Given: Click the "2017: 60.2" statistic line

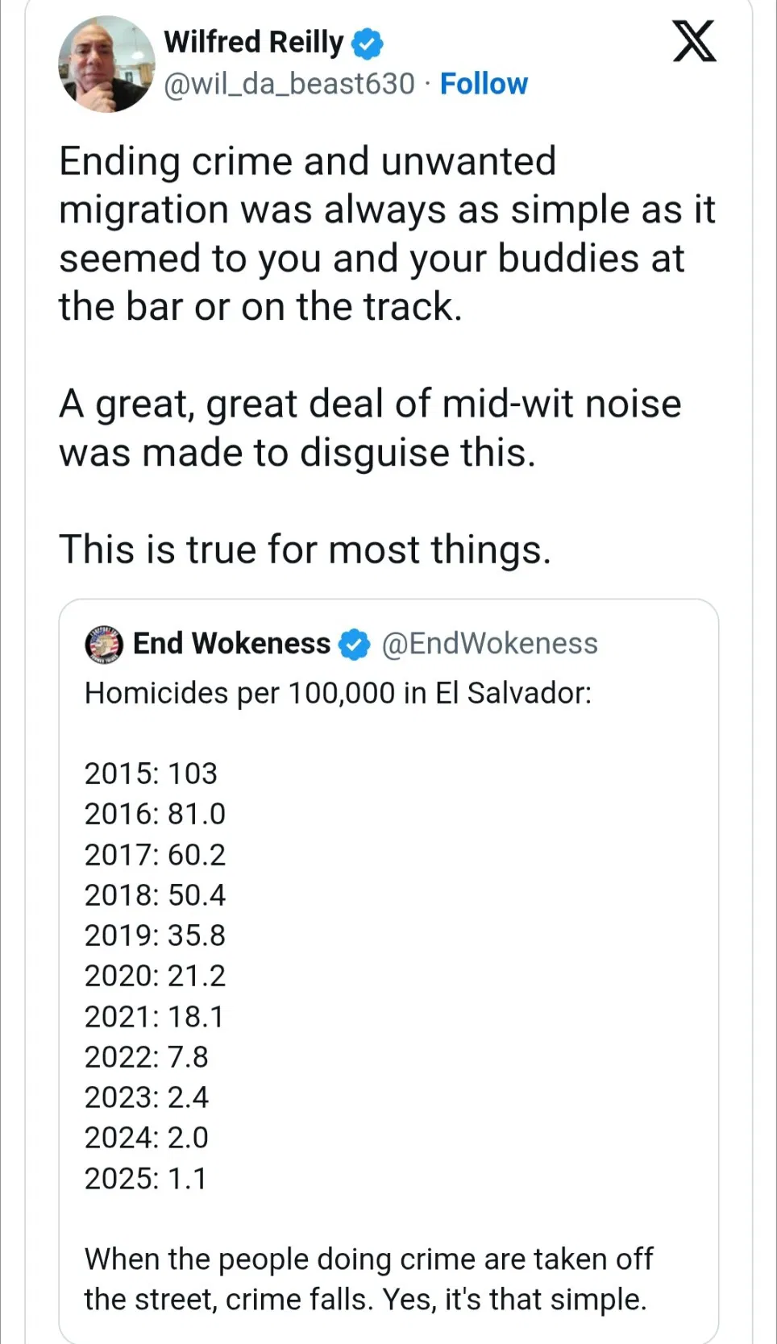Looking at the screenshot, I should tap(155, 855).
